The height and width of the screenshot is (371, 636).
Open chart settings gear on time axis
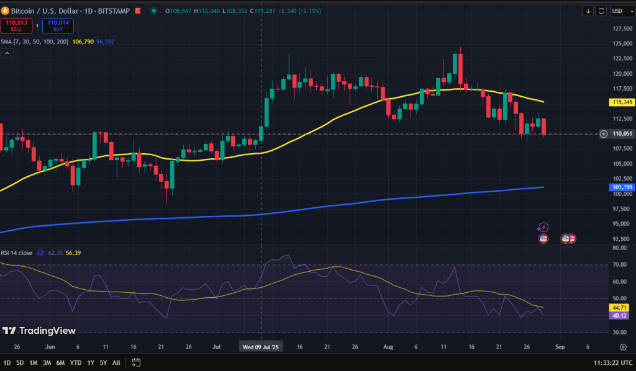[x=624, y=347]
